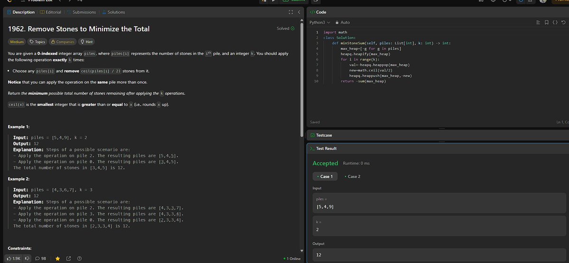
Task: Select the Code panel tab
Action: tap(318, 12)
